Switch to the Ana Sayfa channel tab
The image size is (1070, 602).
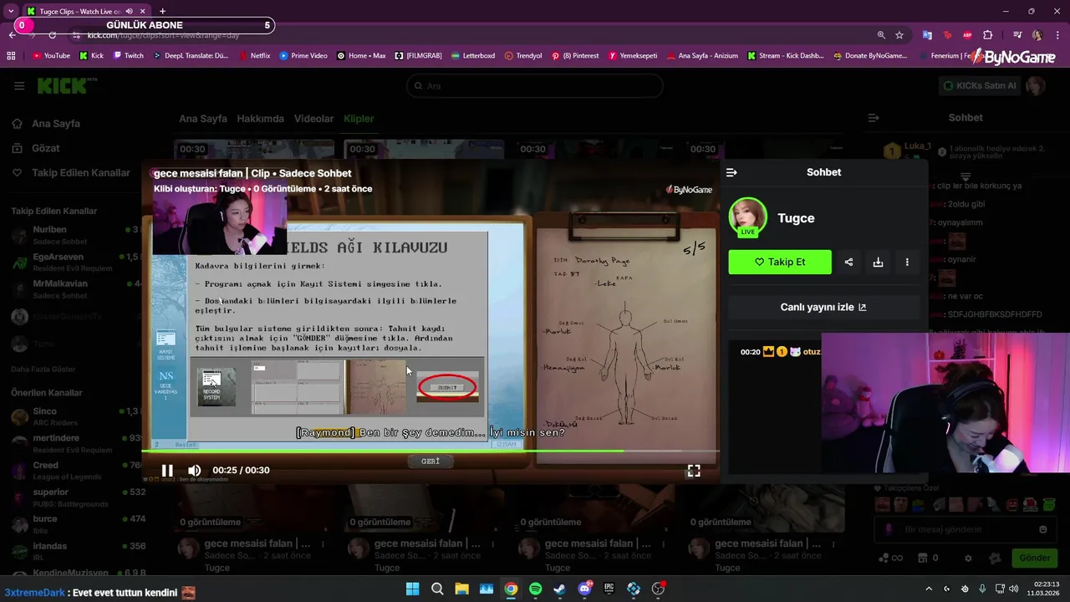[x=203, y=119]
